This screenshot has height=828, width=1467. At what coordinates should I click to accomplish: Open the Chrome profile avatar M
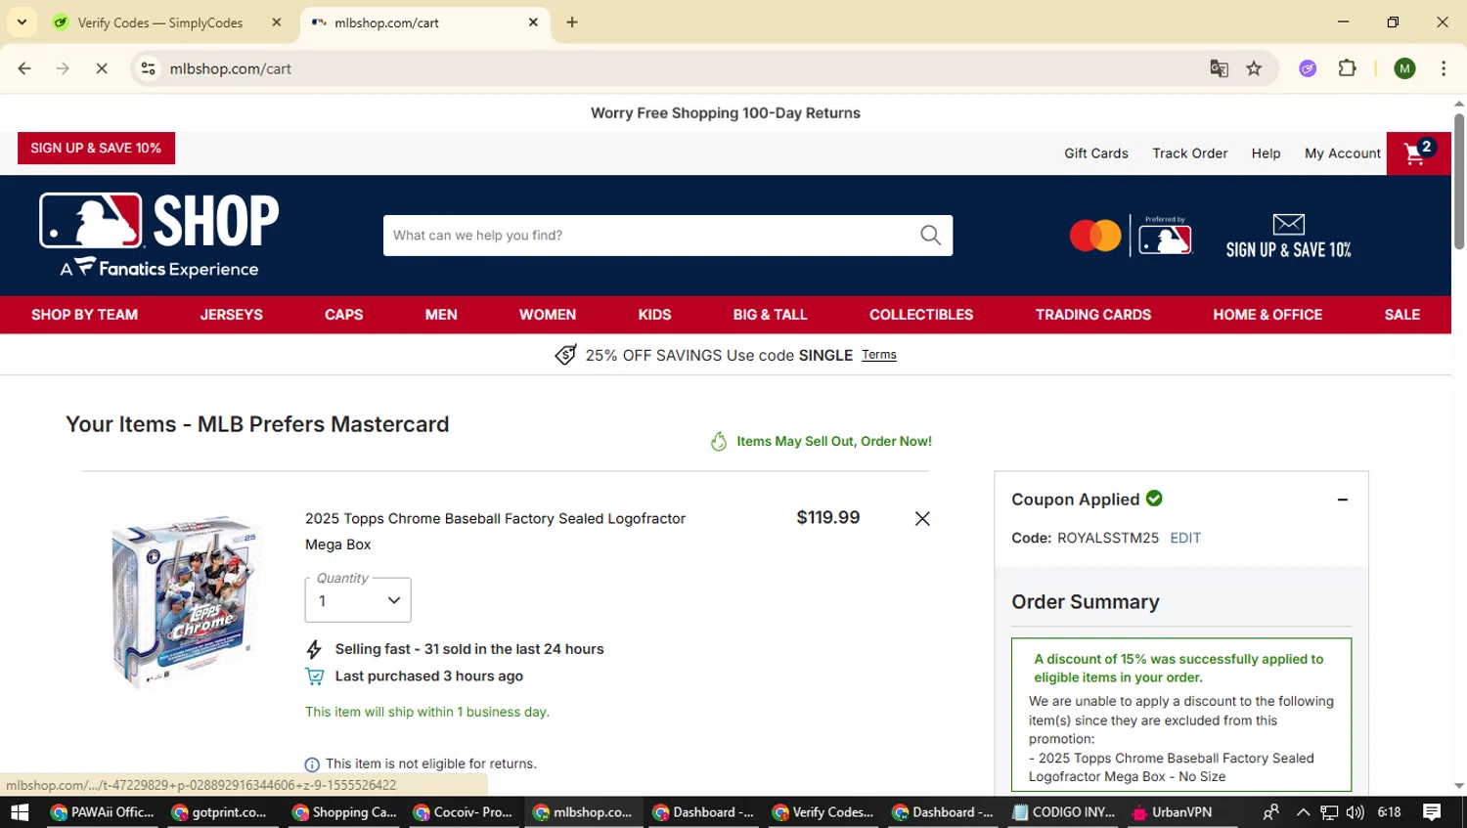[x=1404, y=68]
